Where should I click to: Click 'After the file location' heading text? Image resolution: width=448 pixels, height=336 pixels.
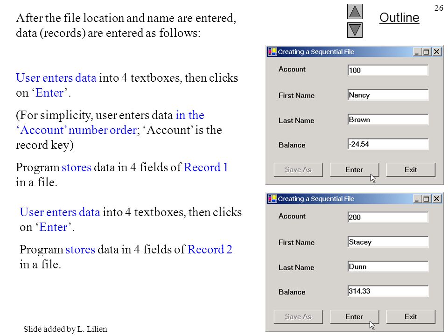click(126, 25)
